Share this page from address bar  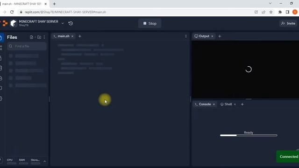tap(263, 12)
